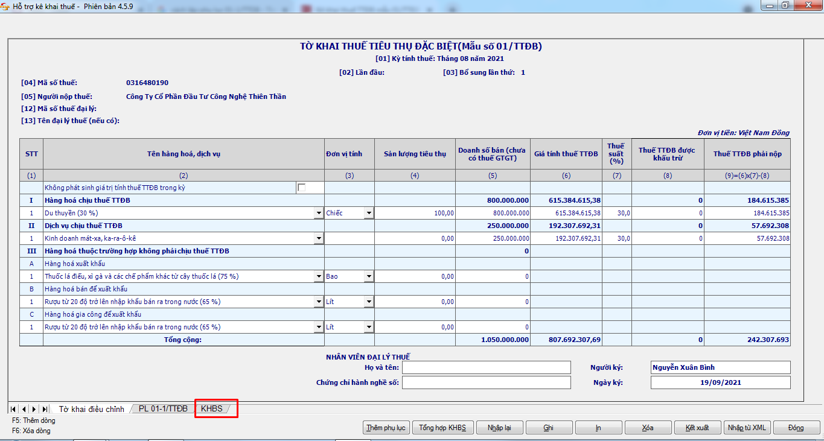Click the Tổng hợp KHBS button
This screenshot has height=441, width=824.
pyautogui.click(x=442, y=428)
